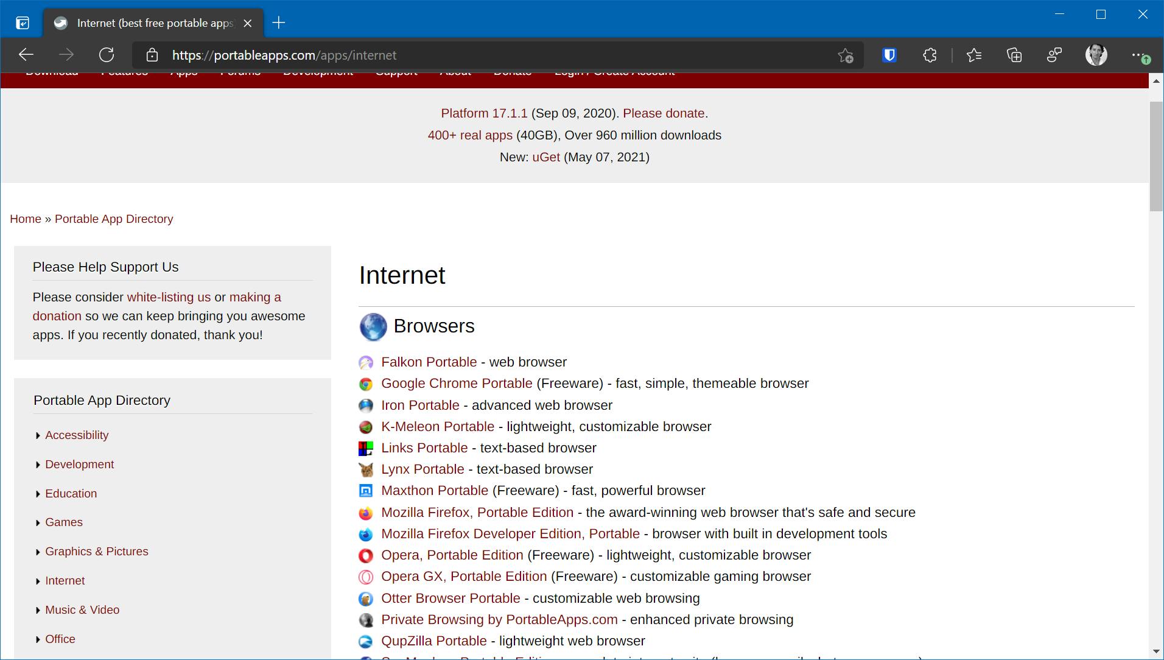Click the Private Browsing icon

366,620
